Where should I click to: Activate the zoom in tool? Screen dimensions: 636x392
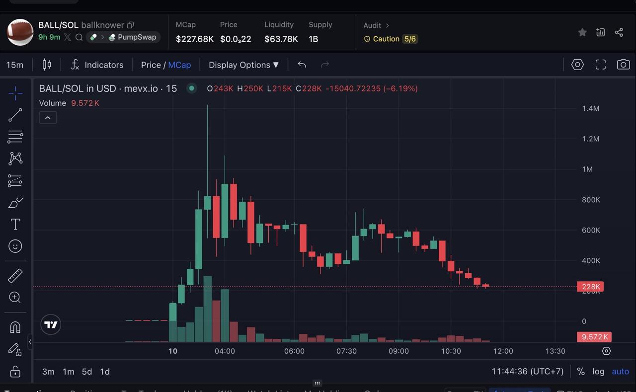click(15, 297)
